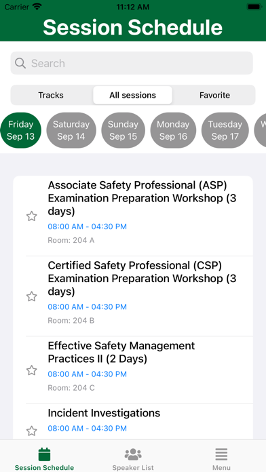266x472 pixels.
Task: Star the Incident Investigations session
Action: click(x=32, y=431)
